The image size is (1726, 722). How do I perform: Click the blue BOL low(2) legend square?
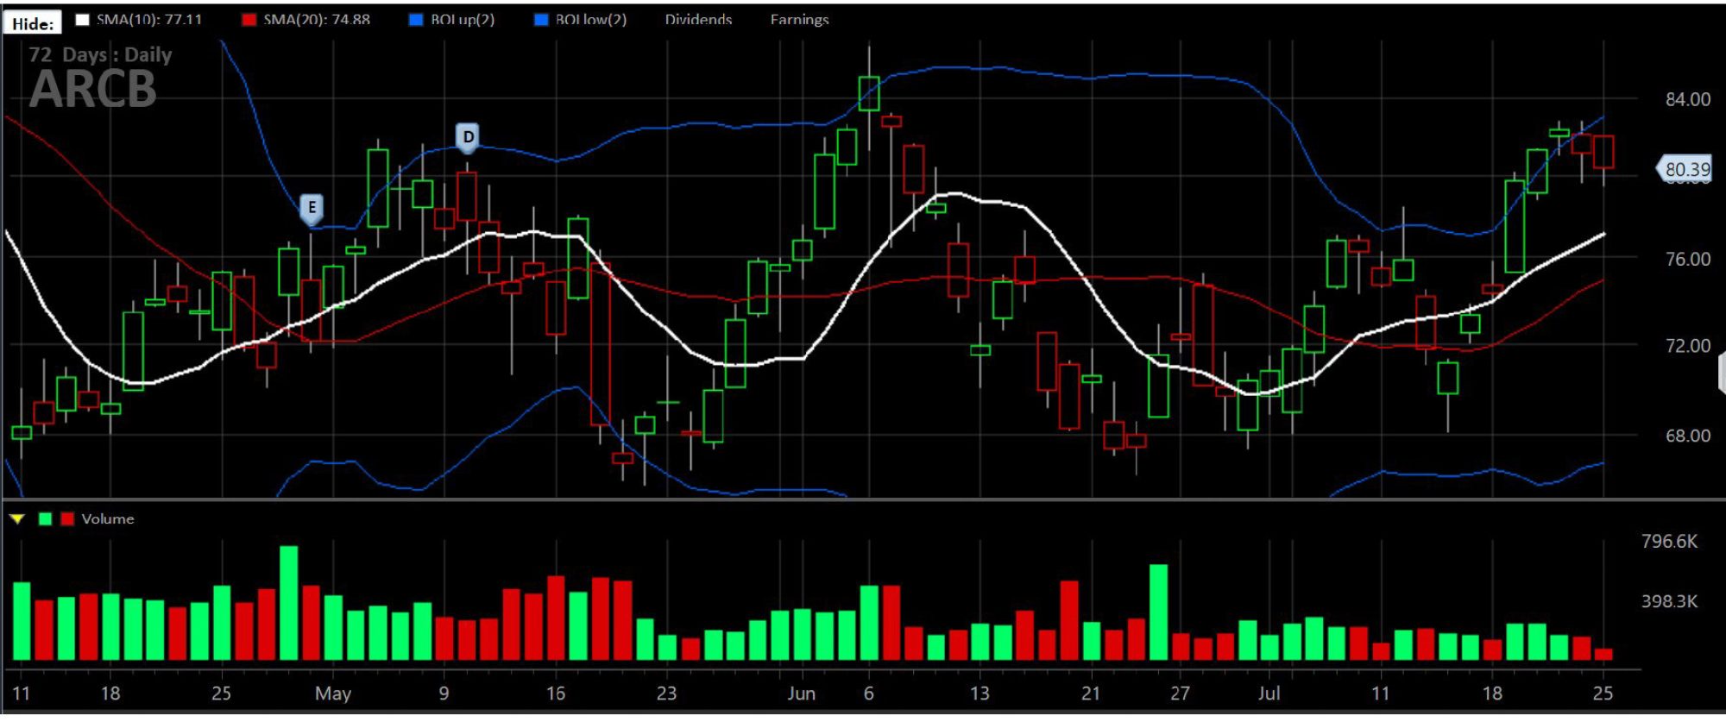point(541,20)
